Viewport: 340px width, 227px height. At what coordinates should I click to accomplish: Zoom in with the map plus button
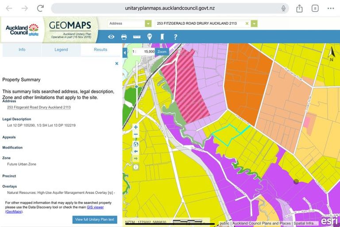136,127
